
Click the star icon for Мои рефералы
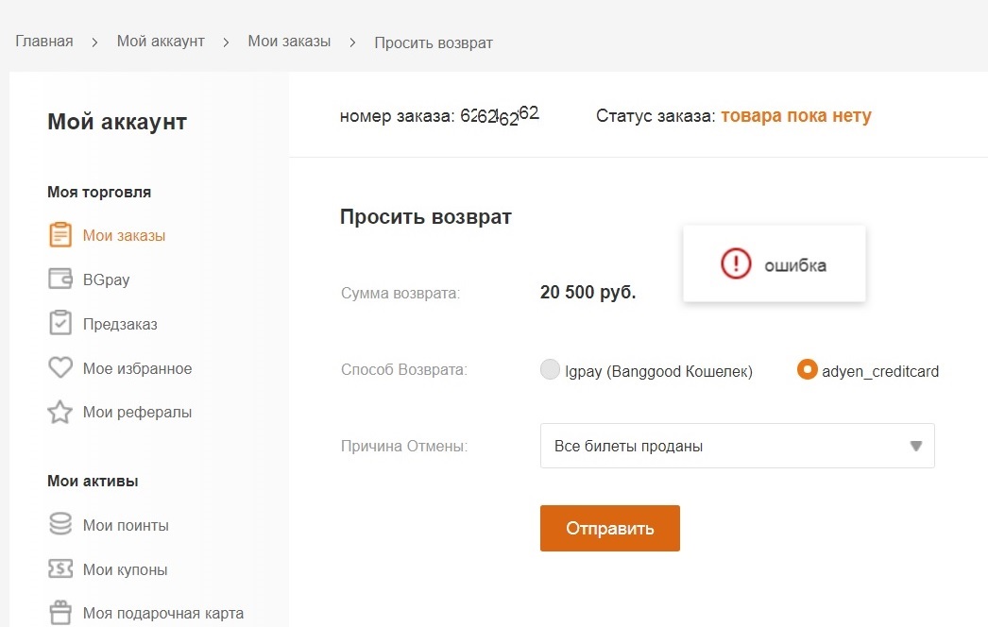tap(60, 412)
